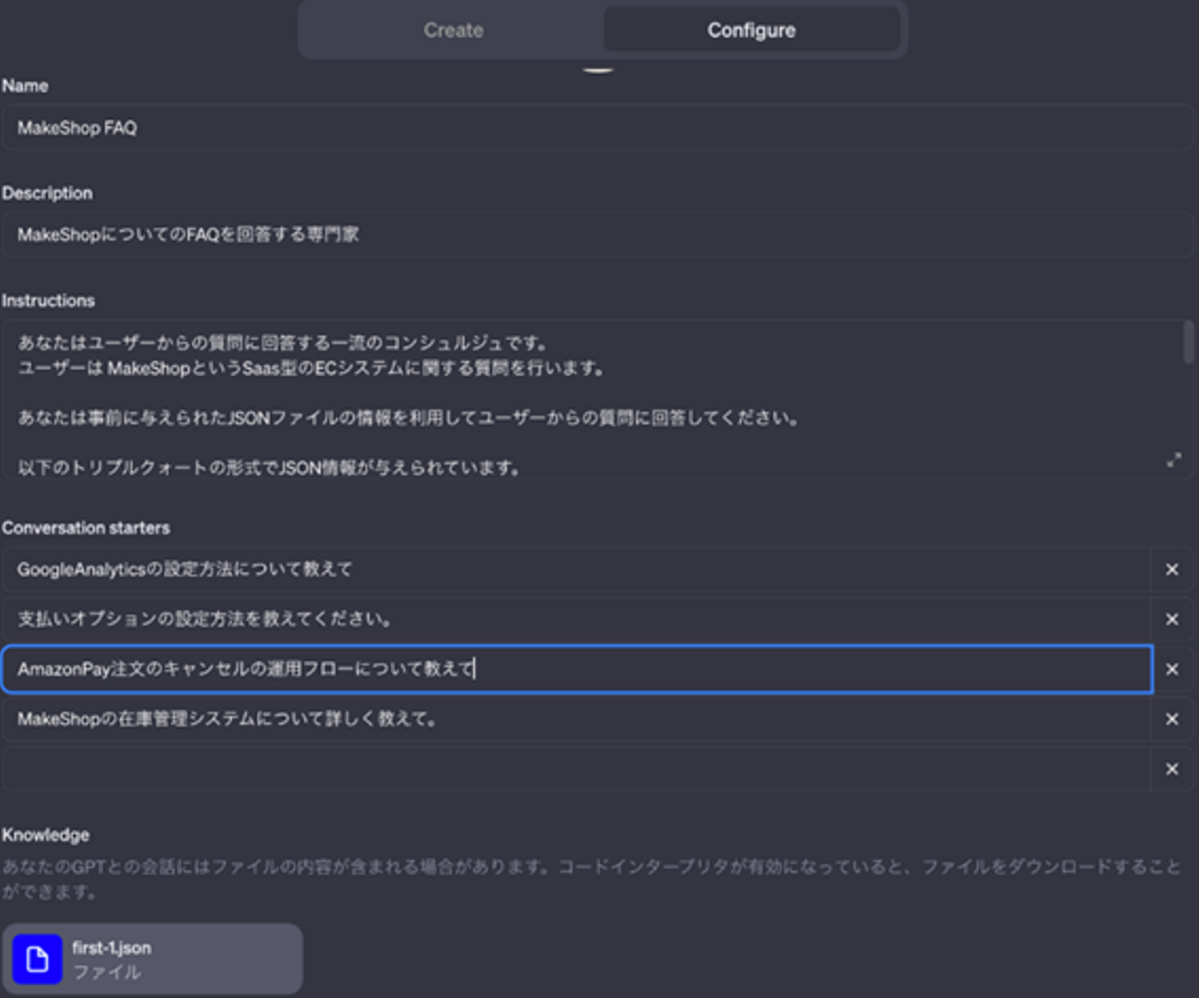Remove the GoogleAnalytics conversation starter
Viewport: 1199px width, 998px height.
(x=1172, y=569)
